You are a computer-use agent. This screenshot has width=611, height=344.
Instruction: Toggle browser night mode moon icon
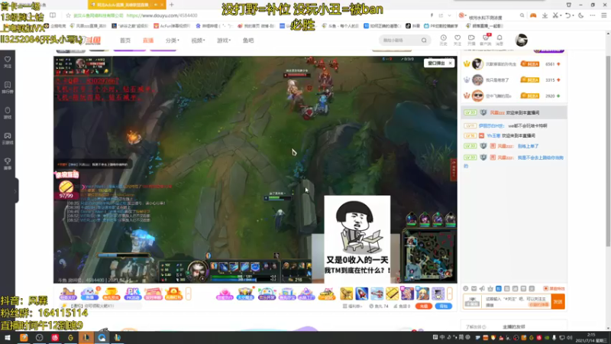tap(581, 15)
